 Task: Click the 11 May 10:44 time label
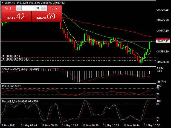tap(132, 125)
